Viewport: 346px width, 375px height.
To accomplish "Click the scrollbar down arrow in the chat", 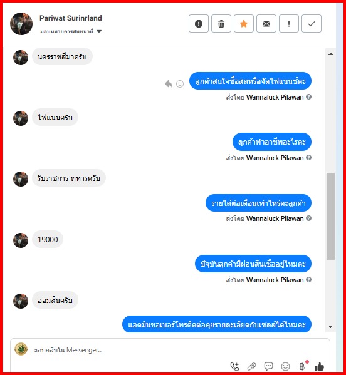I will [x=331, y=326].
